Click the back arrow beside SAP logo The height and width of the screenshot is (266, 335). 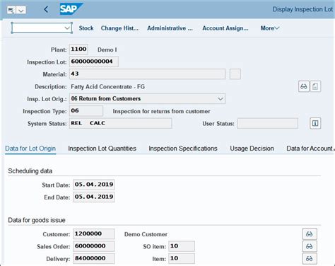coord(46,10)
